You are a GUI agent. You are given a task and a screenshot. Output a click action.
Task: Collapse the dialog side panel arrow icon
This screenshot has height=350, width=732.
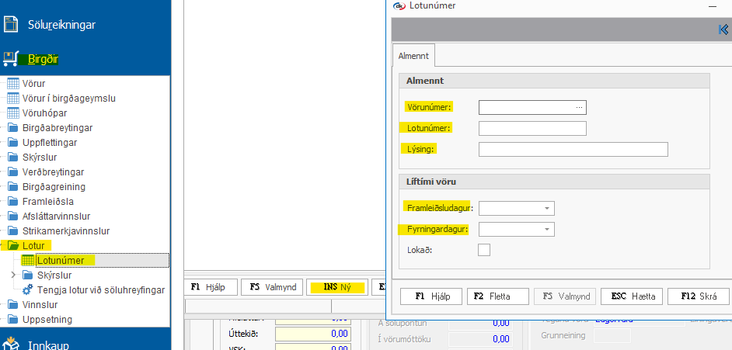point(723,29)
